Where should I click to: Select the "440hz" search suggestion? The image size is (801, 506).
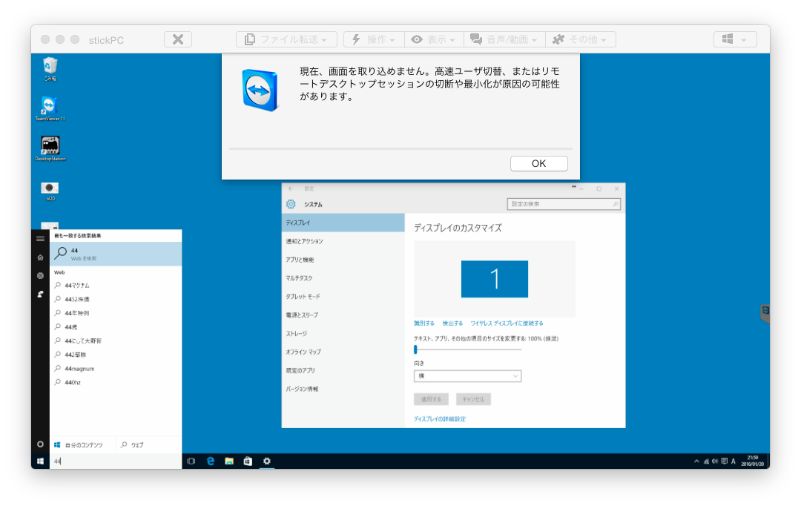(116, 382)
